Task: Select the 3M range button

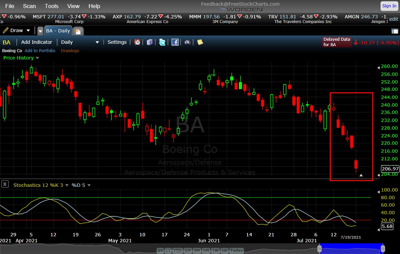Action: pyautogui.click(x=197, y=250)
